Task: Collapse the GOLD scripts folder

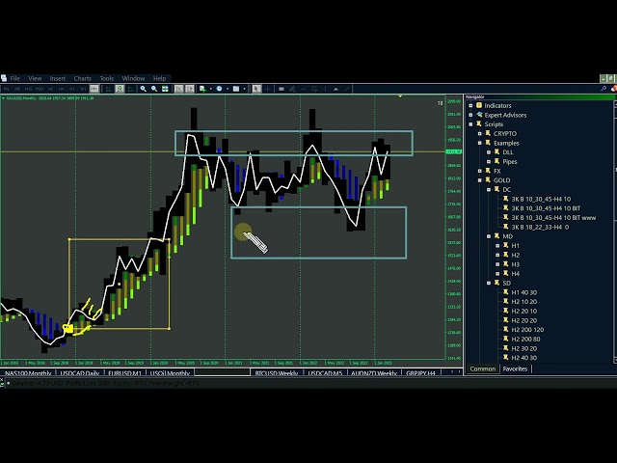Action: point(479,179)
